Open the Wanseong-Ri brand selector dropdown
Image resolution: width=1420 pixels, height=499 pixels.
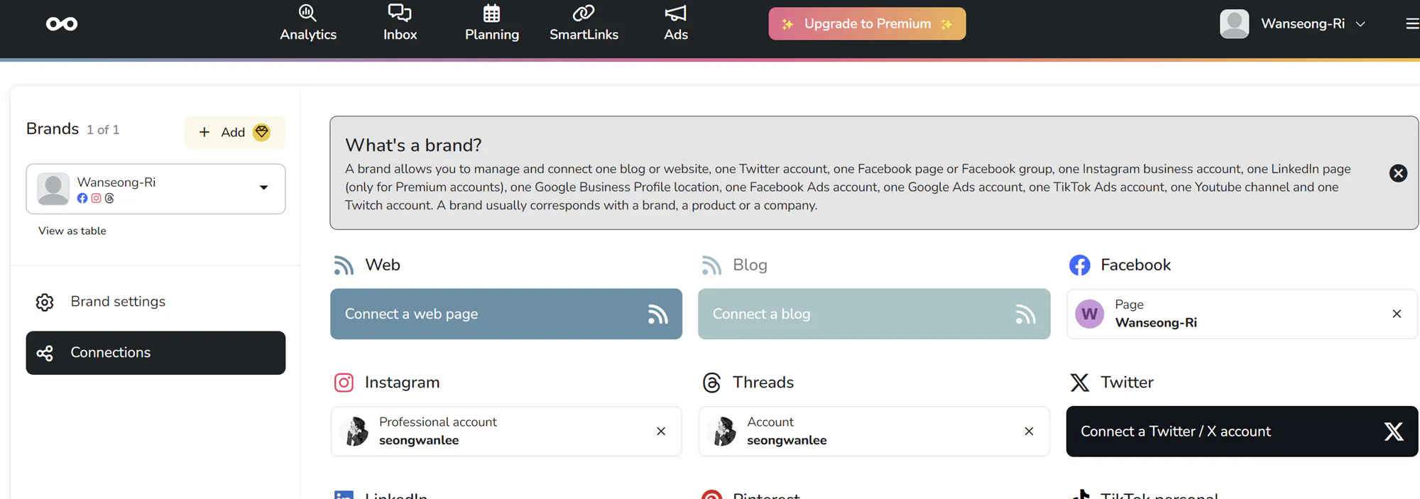(x=155, y=189)
